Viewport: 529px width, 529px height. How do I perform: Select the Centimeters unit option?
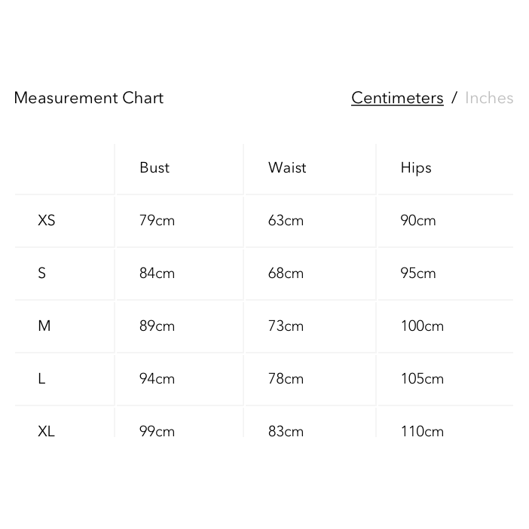(x=397, y=98)
